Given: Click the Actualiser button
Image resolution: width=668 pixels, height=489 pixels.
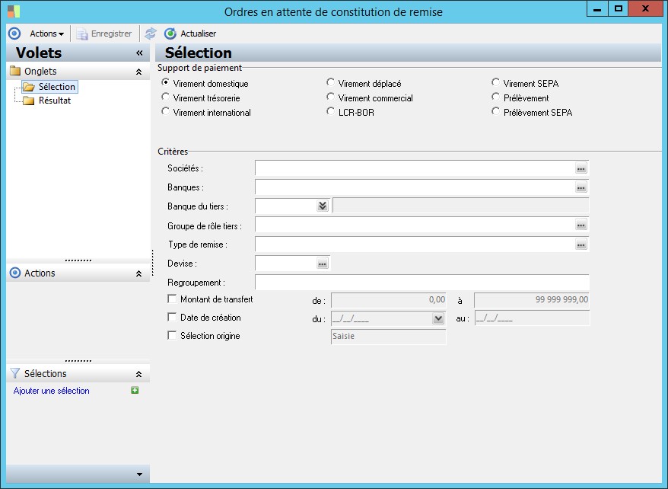Looking at the screenshot, I should point(190,34).
